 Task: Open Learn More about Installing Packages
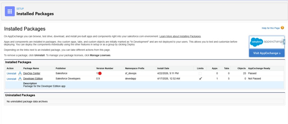[x=180, y=36]
